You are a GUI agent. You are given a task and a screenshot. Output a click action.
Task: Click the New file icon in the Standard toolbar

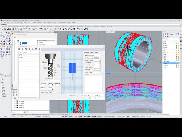point(2,29)
